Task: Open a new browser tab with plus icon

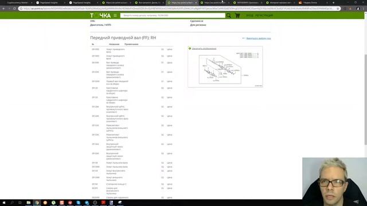Action: coord(333,2)
